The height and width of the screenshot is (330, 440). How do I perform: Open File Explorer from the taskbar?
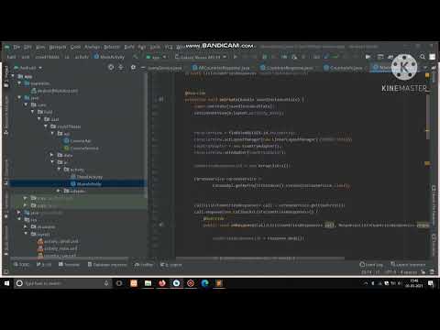pos(148,283)
